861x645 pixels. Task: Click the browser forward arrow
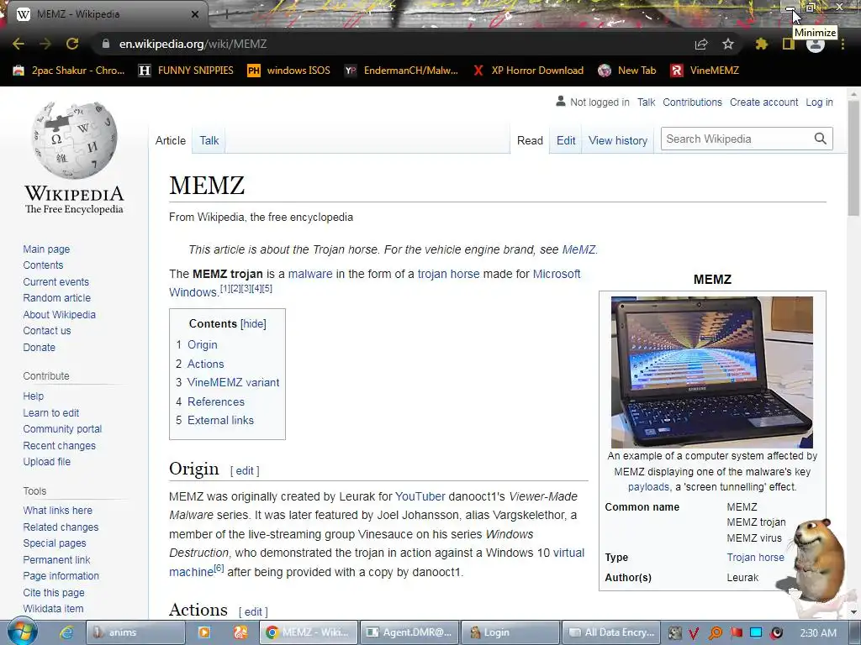[x=45, y=44]
